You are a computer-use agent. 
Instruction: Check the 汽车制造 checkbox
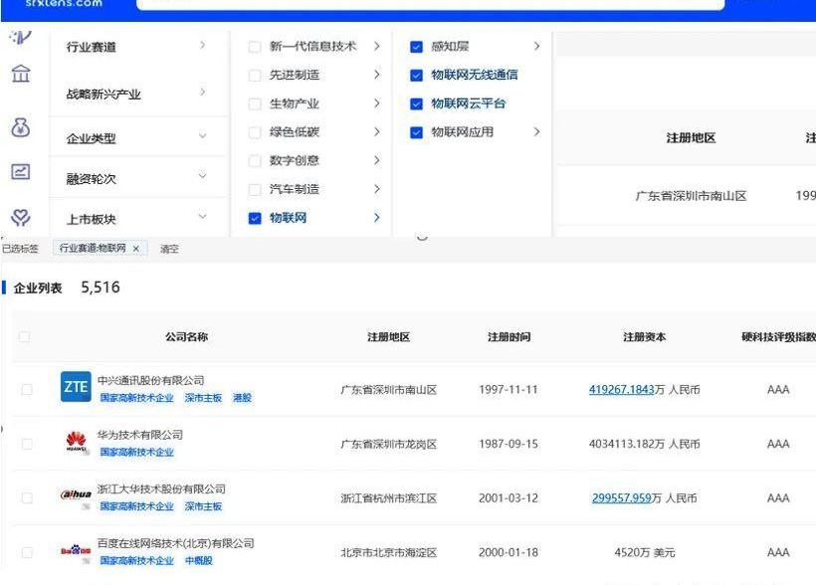pyautogui.click(x=255, y=189)
